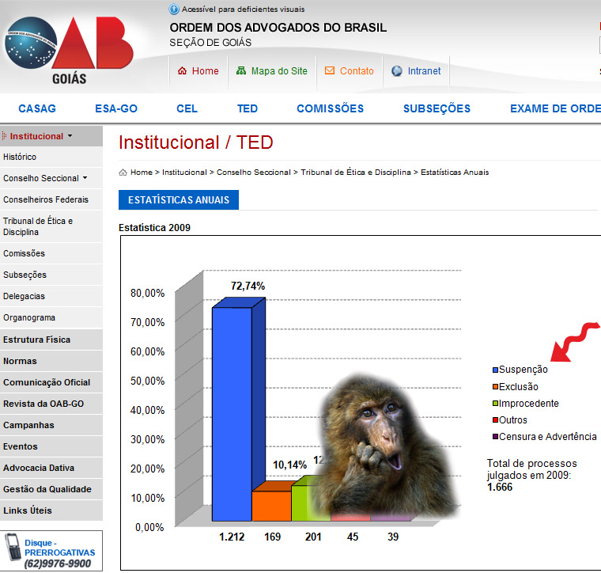Open the Tribunal de Ética e Disciplina breadcrumb link
Image resolution: width=601 pixels, height=573 pixels.
[x=355, y=173]
